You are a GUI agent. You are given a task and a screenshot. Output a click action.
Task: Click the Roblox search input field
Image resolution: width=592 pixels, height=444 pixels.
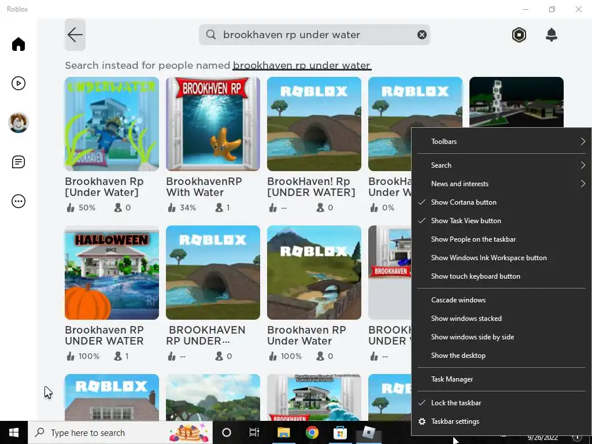pos(314,35)
